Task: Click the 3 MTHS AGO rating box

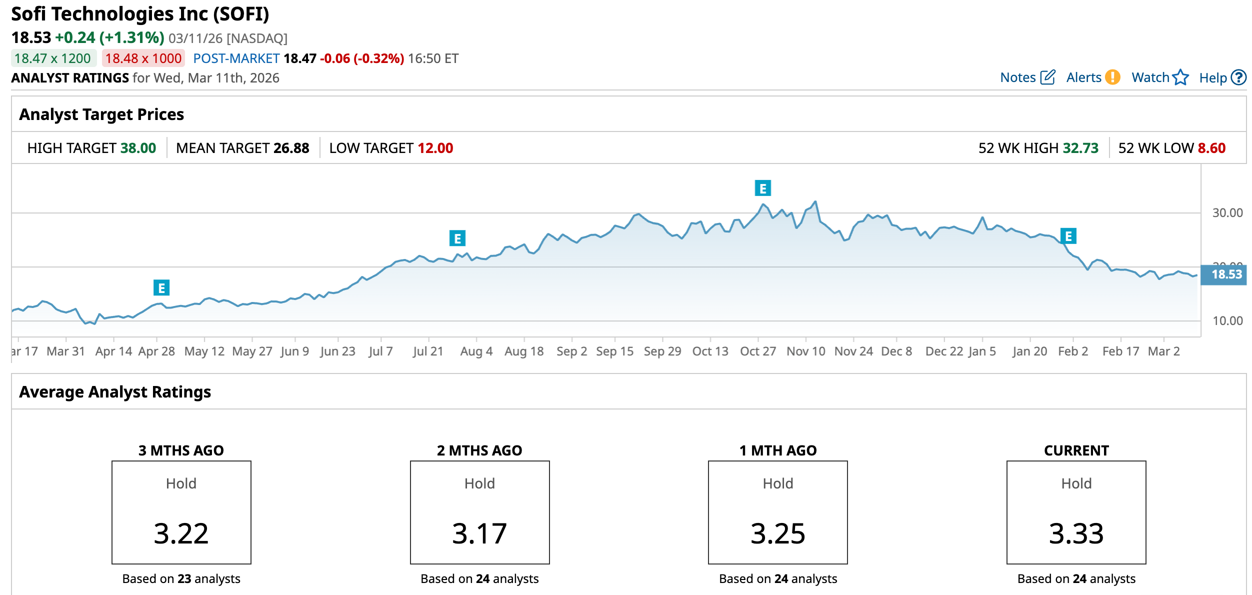Action: (x=181, y=512)
